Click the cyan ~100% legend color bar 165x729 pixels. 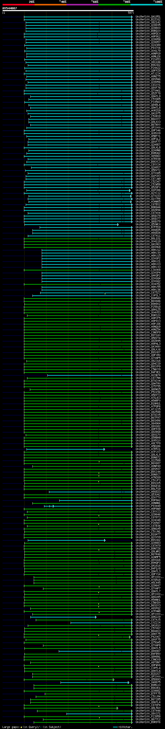pyautogui.click(x=146, y=5)
